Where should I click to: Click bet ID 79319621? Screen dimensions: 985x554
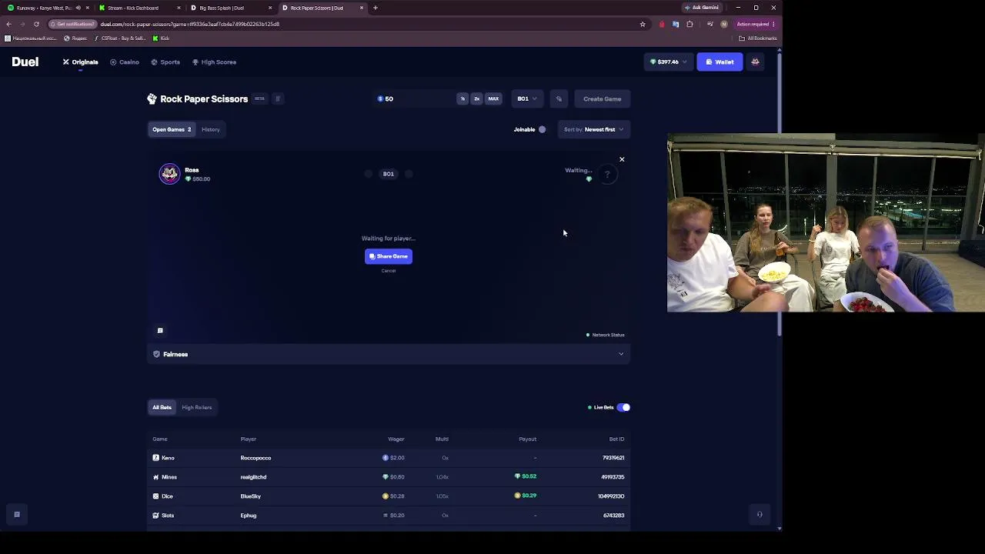[613, 458]
